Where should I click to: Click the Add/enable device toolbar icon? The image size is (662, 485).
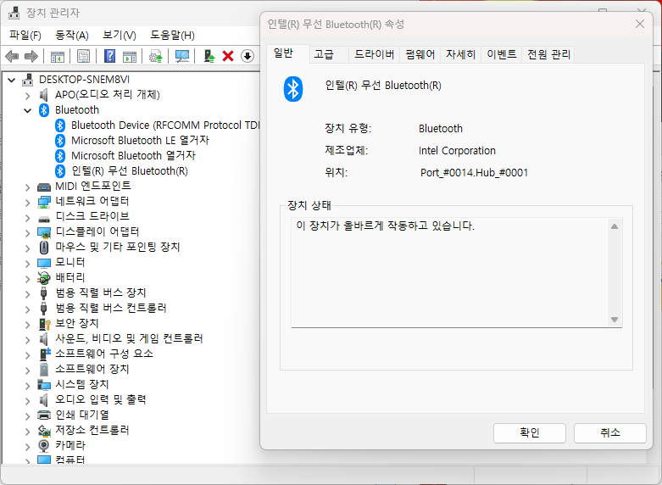pos(209,56)
